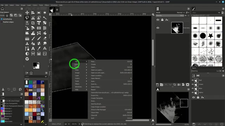The image size is (225, 126).
Task: Toggle visibility of the Red channel
Action: [193, 80]
